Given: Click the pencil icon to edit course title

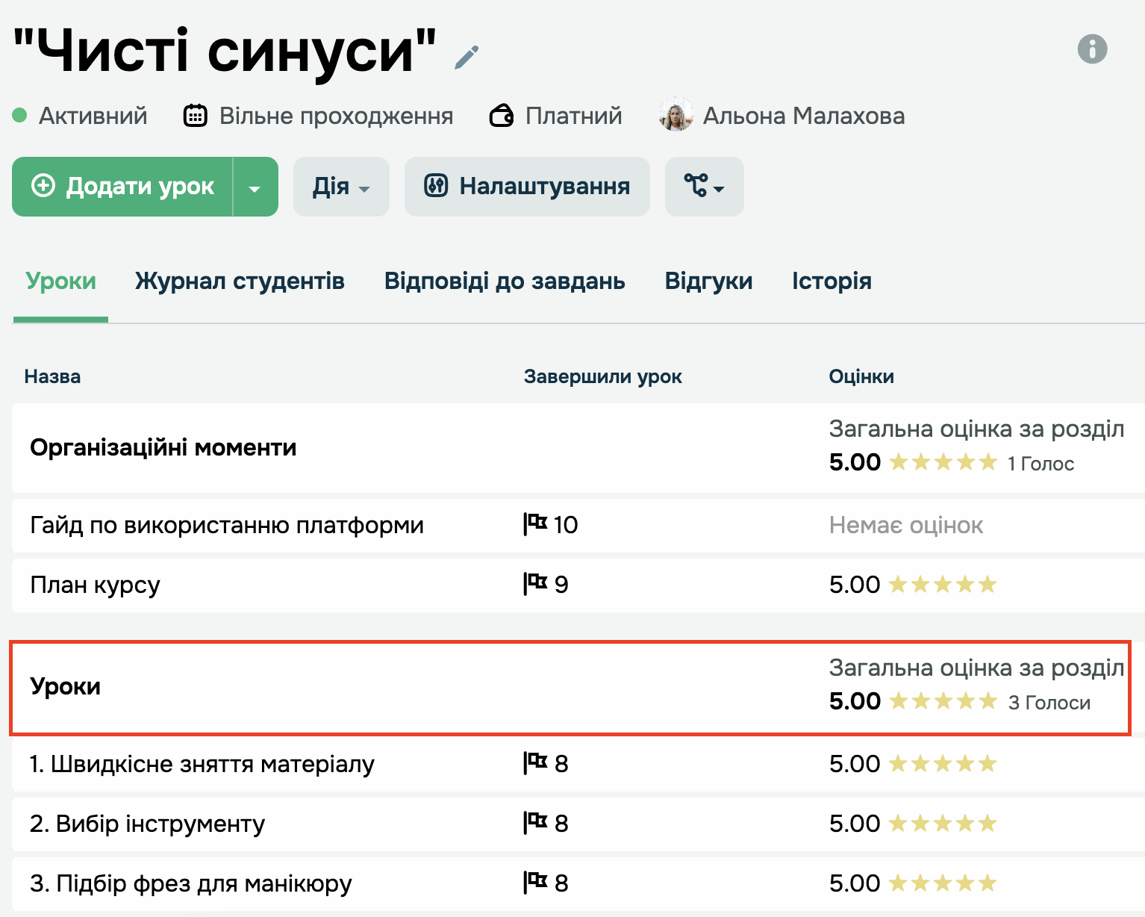Looking at the screenshot, I should coord(467,57).
